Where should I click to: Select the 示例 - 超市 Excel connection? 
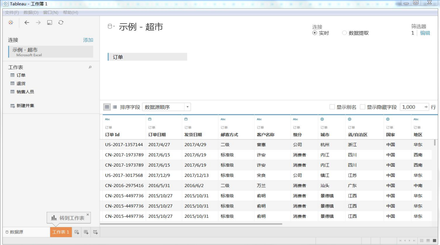click(x=51, y=52)
